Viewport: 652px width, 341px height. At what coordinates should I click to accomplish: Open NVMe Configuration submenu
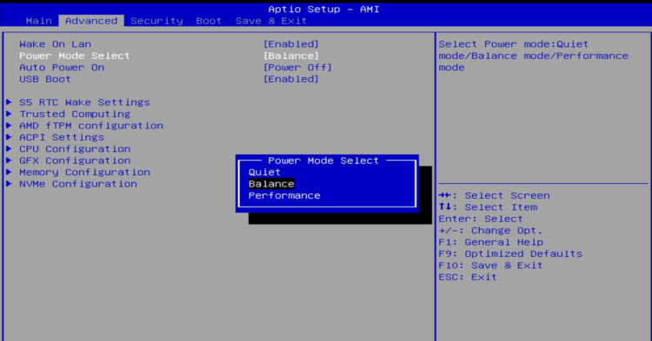coord(78,184)
